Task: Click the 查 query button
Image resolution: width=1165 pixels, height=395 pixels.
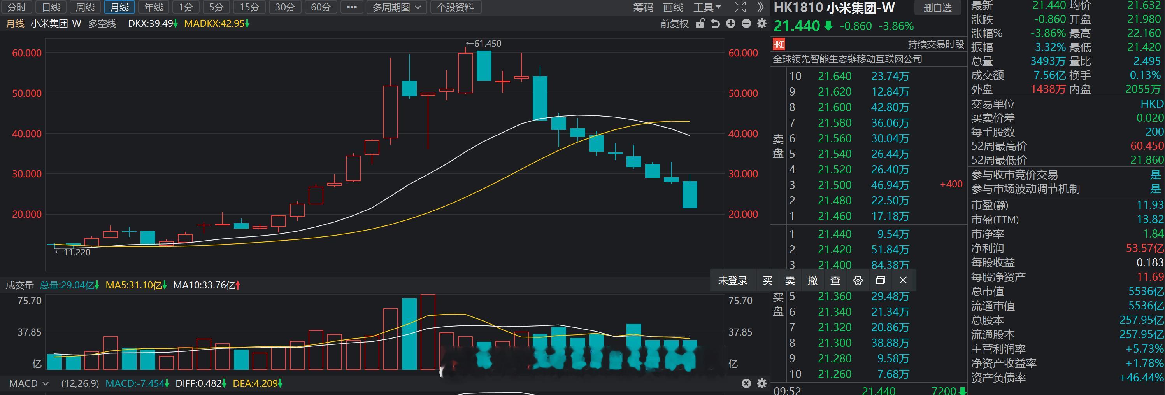Action: point(835,281)
